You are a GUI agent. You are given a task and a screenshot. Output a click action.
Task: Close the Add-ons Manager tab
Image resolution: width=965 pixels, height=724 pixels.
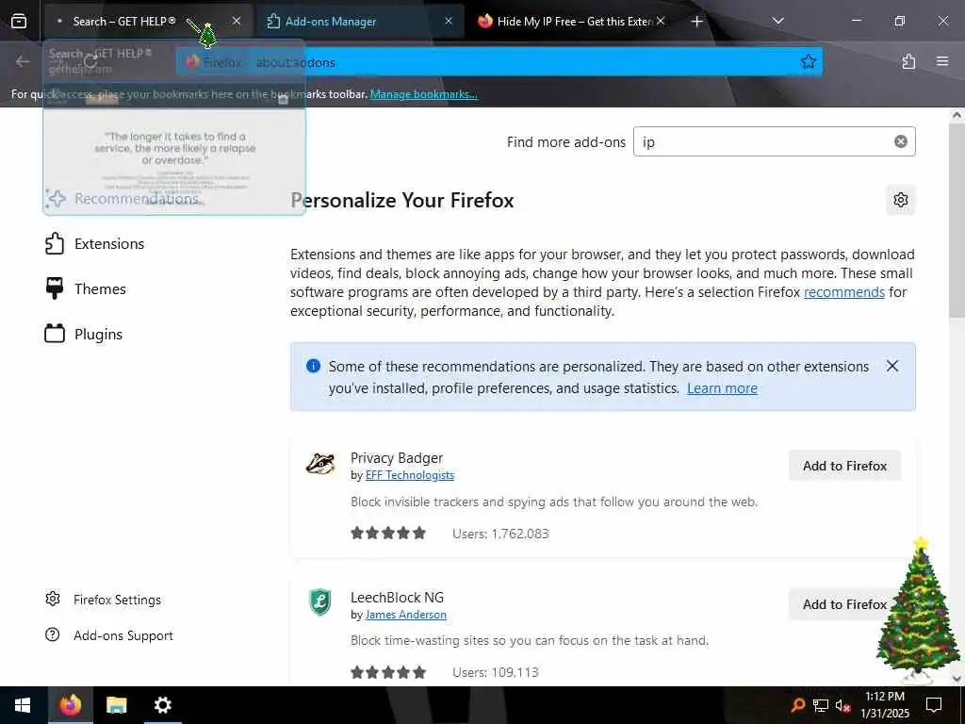point(449,21)
